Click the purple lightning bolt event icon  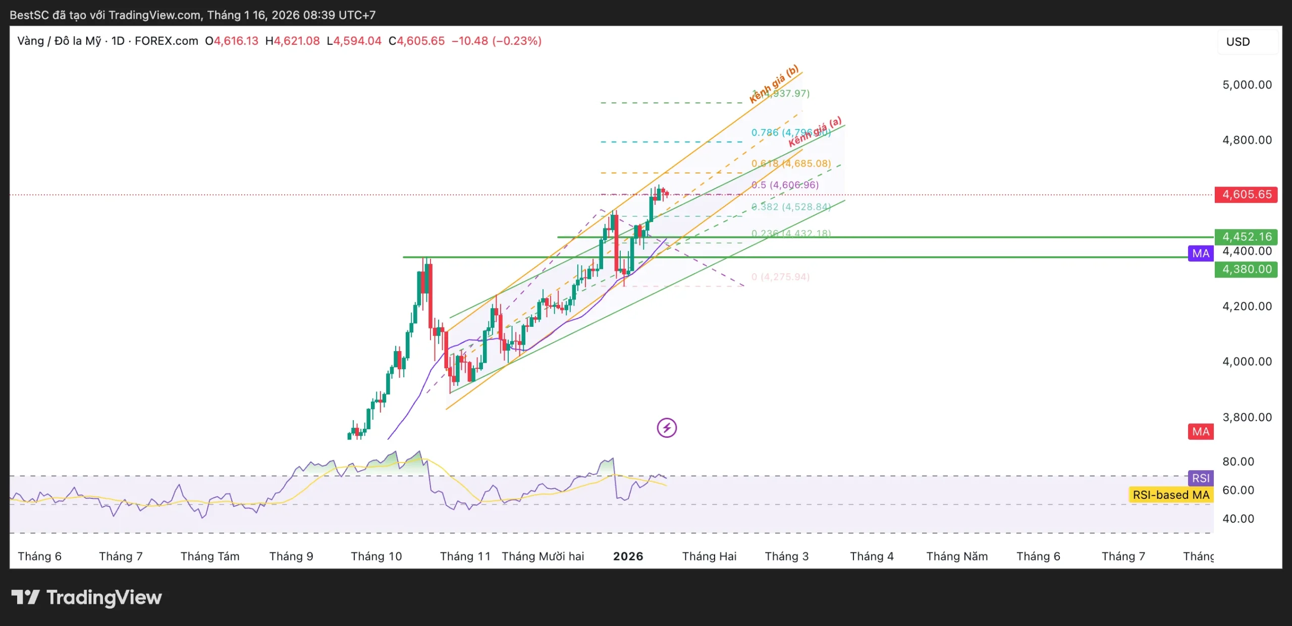(x=666, y=428)
